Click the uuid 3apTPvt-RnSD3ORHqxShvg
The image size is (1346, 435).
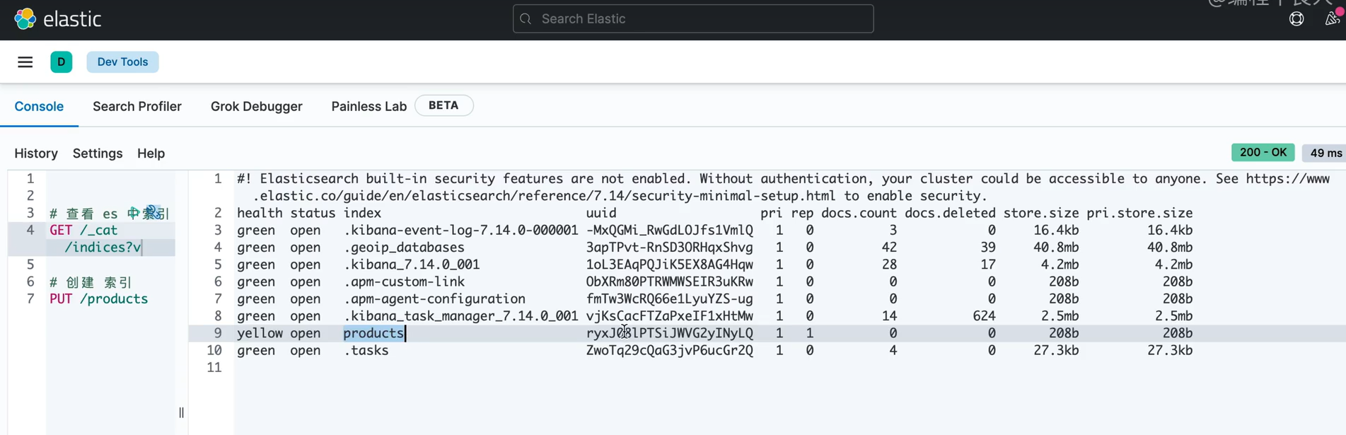tap(670, 248)
